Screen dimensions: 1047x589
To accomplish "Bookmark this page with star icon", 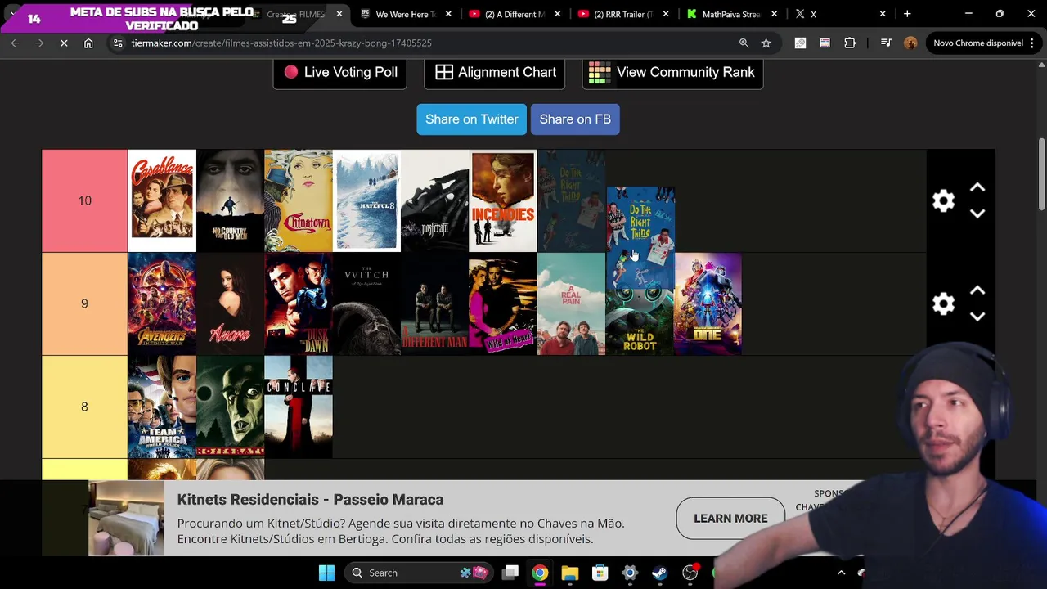I will pyautogui.click(x=766, y=43).
